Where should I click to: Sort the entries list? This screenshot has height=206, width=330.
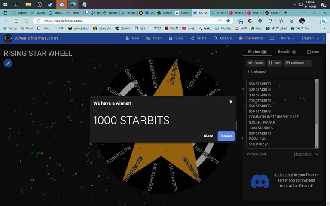pyautogui.click(x=275, y=63)
